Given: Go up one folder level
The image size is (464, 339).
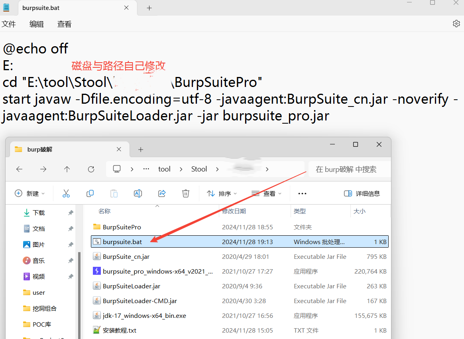Looking at the screenshot, I should (x=67, y=169).
